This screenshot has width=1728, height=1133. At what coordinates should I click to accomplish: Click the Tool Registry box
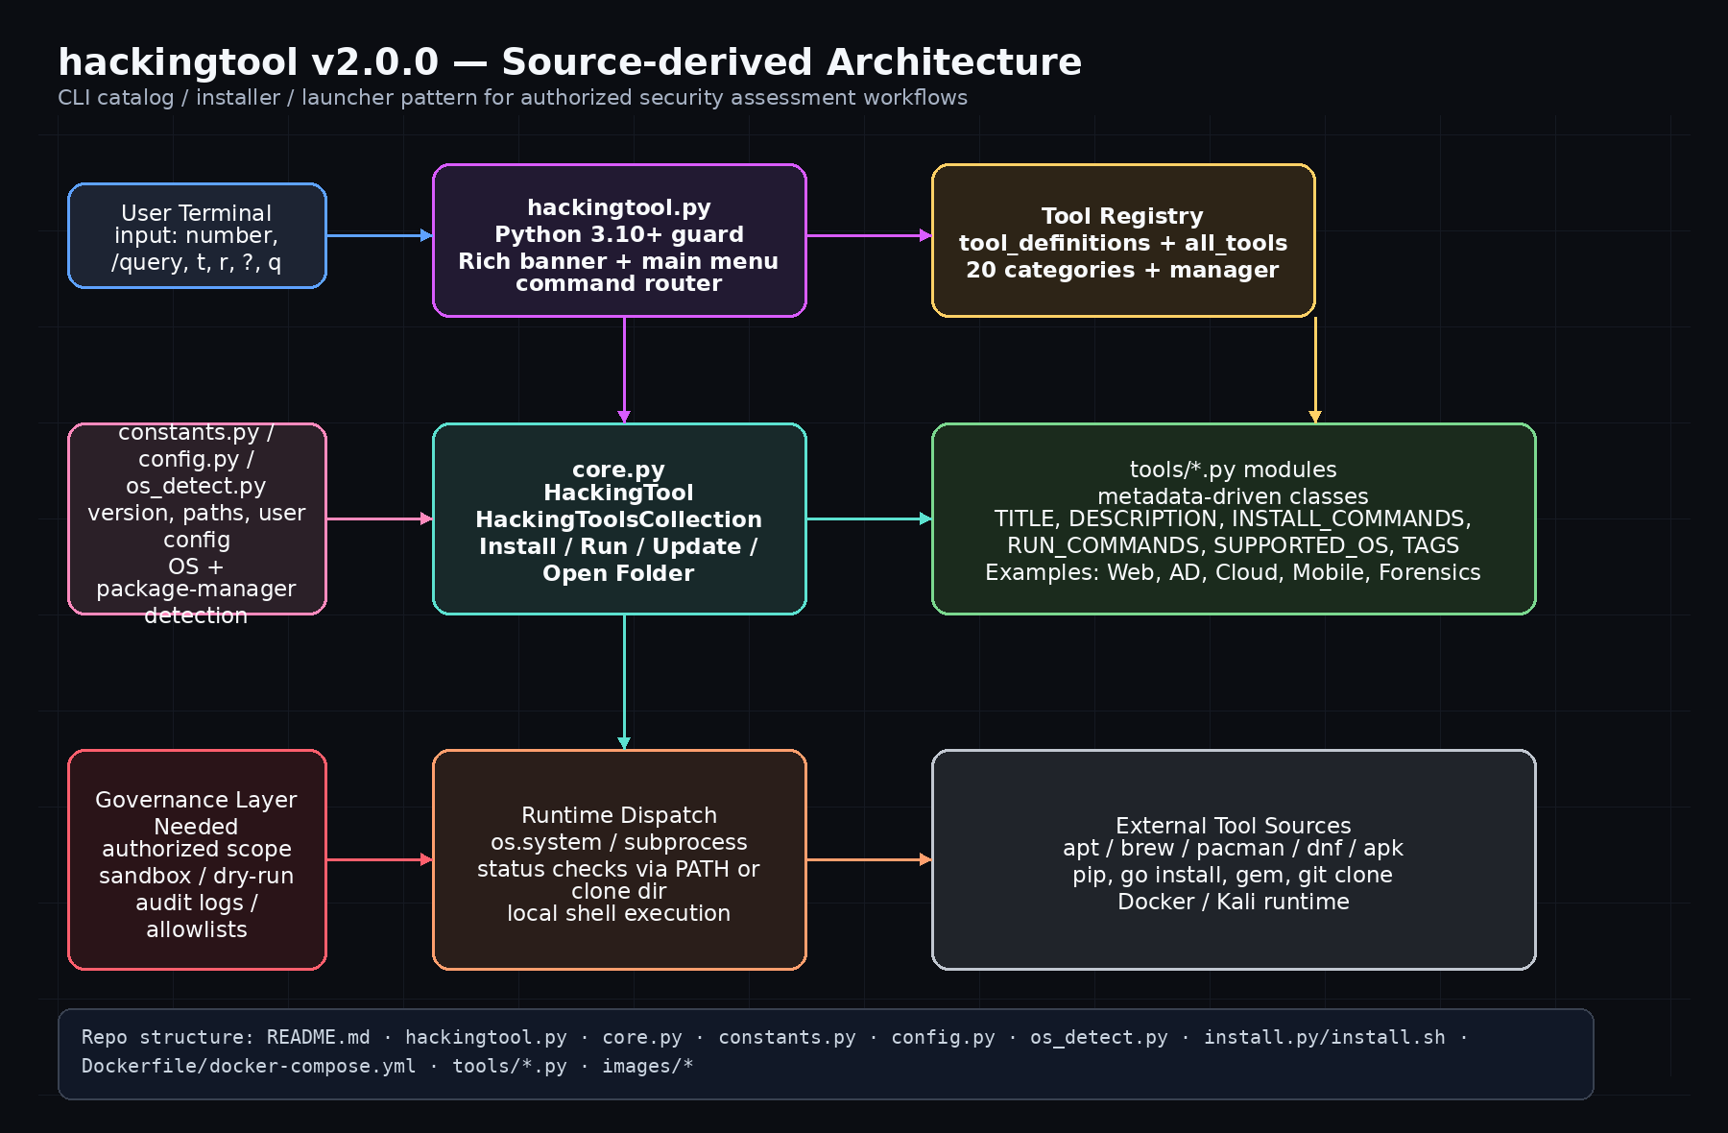[1123, 240]
